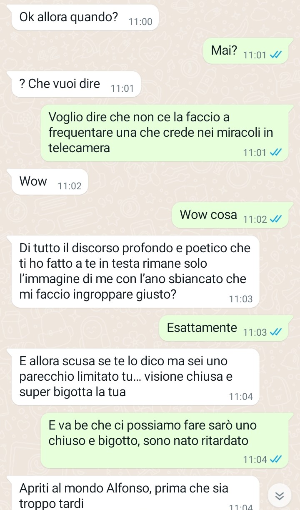This screenshot has height=510, width=300.
Task: Tap the 11:04 timestamp under 'super bigotta la tua'
Action: (x=241, y=397)
